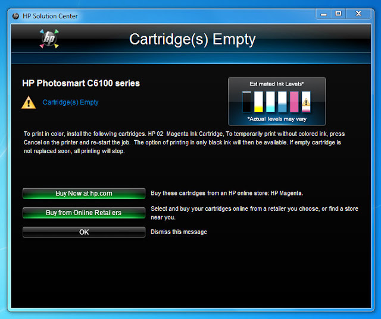Click Buy from Online Retailers button
The width and height of the screenshot is (381, 319).
(84, 213)
